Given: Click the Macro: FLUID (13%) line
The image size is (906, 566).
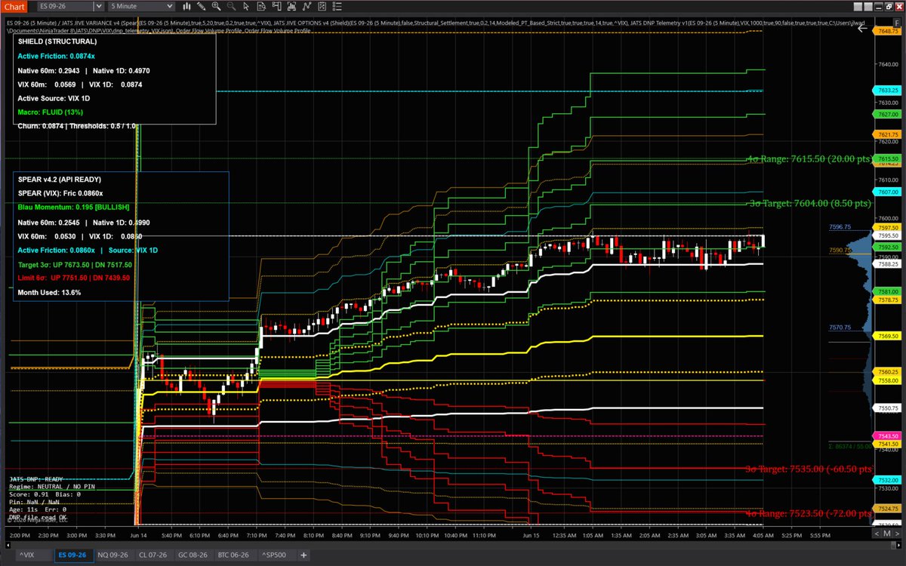Looking at the screenshot, I should (52, 112).
